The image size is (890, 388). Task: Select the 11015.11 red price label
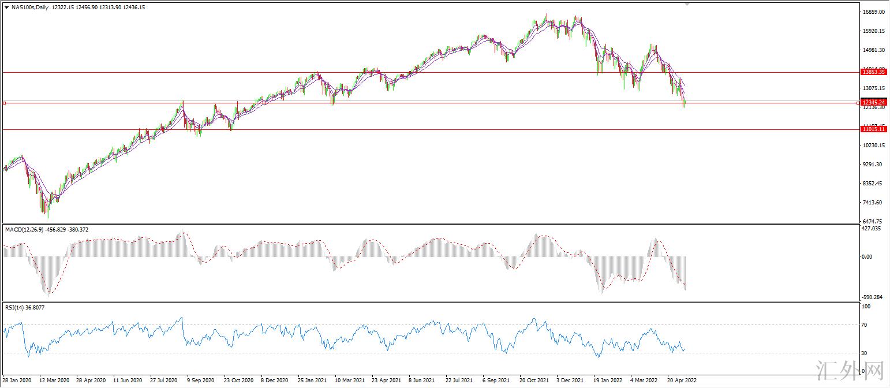tap(873, 129)
